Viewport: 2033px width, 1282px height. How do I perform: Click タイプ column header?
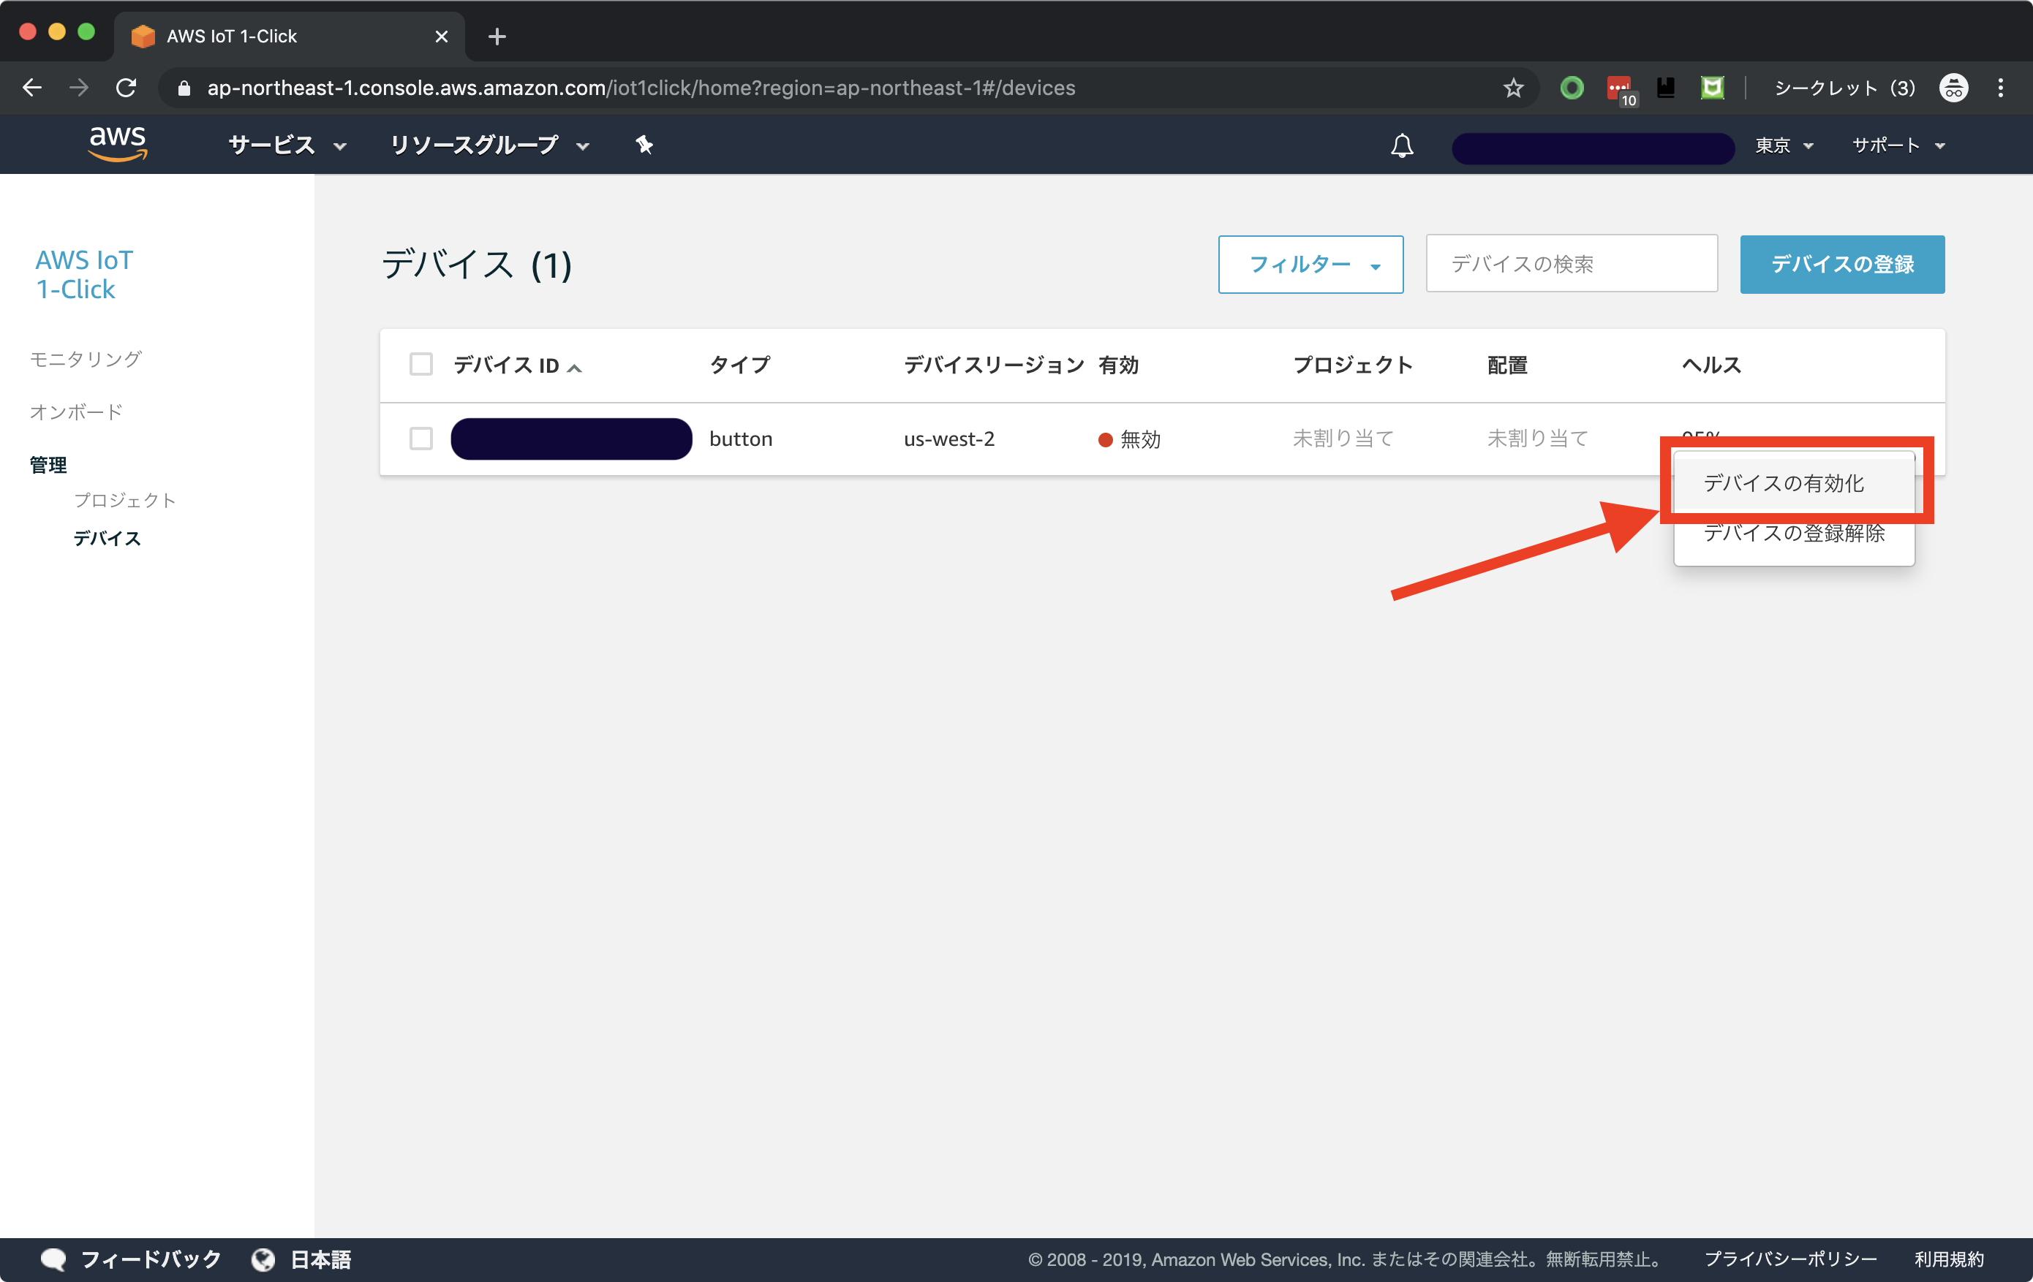pos(739,365)
